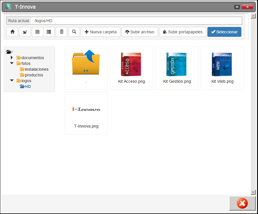
Task: Select Kit Acceso.png image
Action: [x=132, y=68]
